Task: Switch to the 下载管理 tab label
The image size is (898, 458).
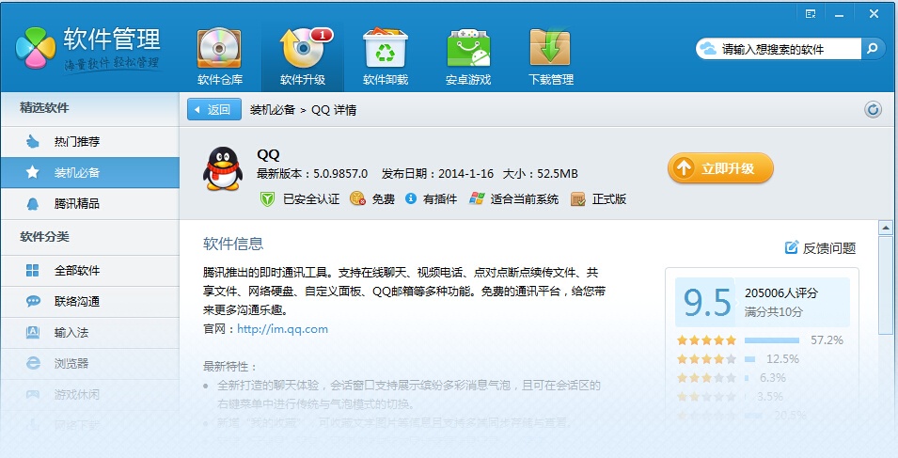Action: coord(551,80)
